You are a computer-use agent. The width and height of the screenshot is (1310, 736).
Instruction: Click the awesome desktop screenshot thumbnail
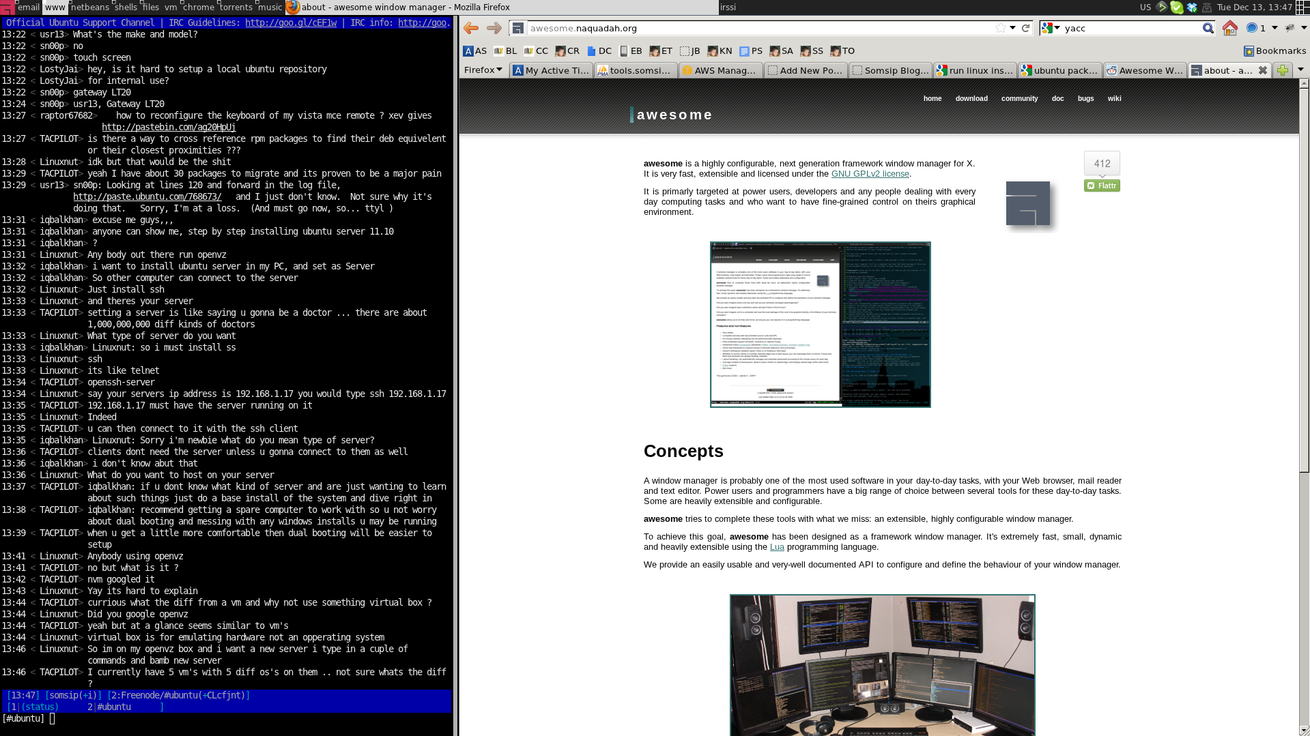(x=820, y=325)
